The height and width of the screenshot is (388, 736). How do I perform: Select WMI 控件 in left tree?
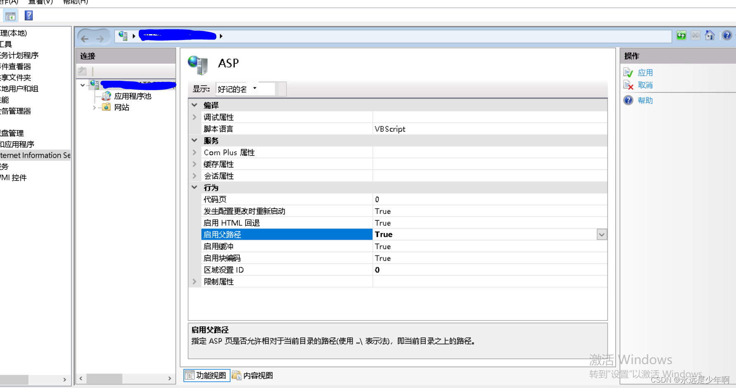click(14, 178)
